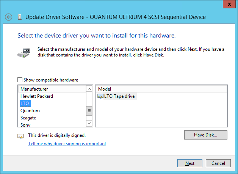This screenshot has height=174, width=238.
Task: Click the digitally signed certificate icon
Action: tap(20, 136)
